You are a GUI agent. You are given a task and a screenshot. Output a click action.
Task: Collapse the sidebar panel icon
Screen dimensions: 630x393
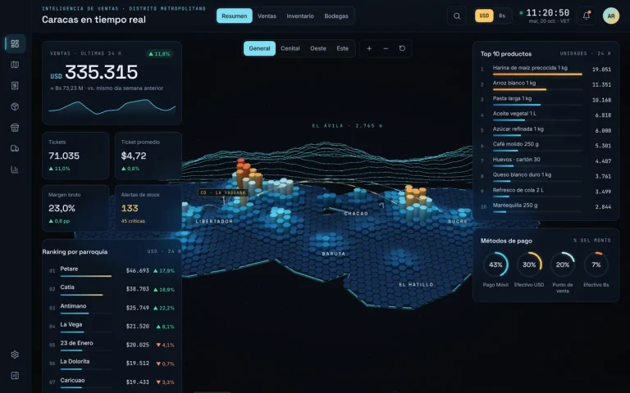(15, 375)
